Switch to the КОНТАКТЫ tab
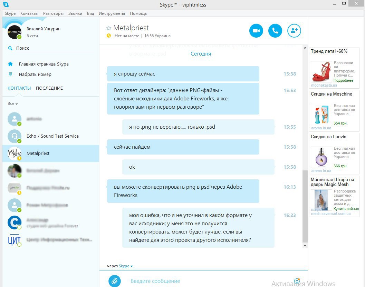The image size is (365, 287). coord(19,88)
